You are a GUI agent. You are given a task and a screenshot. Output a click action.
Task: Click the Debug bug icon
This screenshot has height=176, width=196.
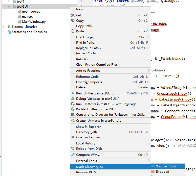73,99
